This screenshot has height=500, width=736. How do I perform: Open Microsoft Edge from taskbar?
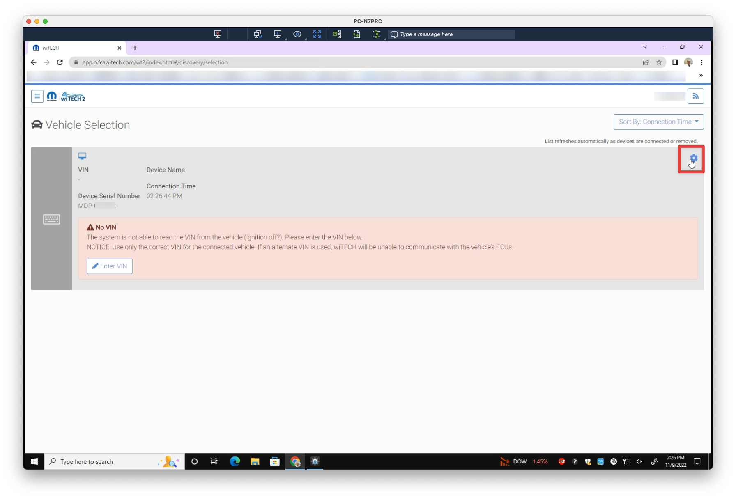click(235, 461)
